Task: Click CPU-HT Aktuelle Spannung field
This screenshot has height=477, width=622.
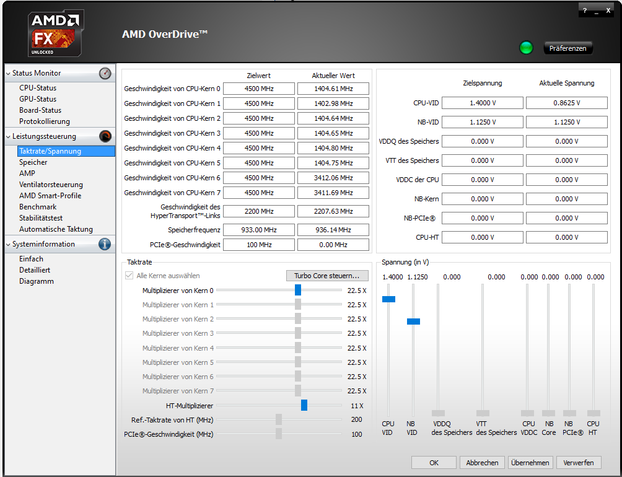Action: pyautogui.click(x=566, y=237)
